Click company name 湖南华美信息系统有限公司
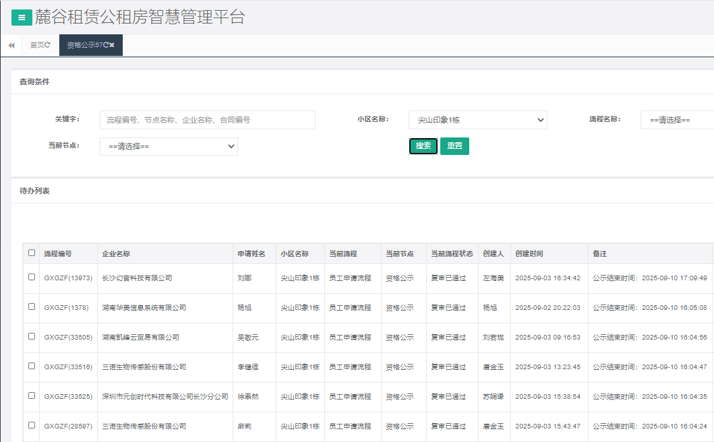Screen dimensions: 714x442 (x=144, y=308)
